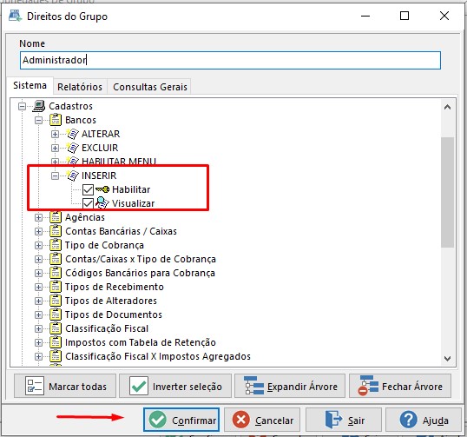Click the Direitos do Grupo title bar icon
The image size is (467, 437).
coord(15,17)
